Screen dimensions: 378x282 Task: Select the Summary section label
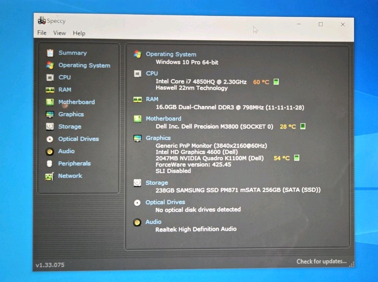coord(73,53)
